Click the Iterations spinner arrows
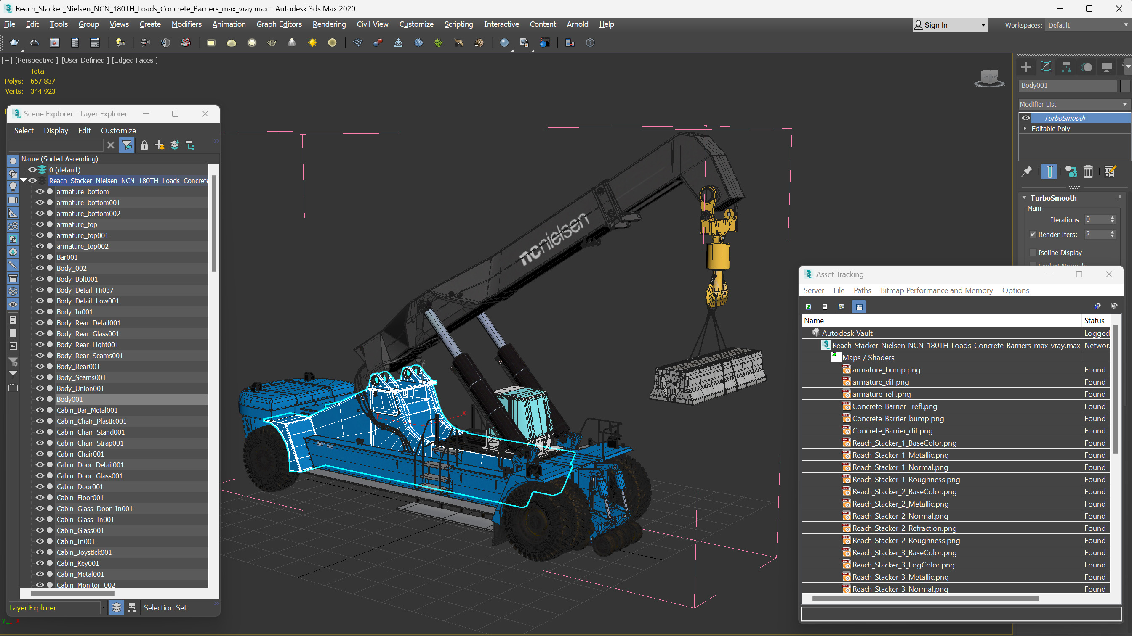 tap(1113, 219)
